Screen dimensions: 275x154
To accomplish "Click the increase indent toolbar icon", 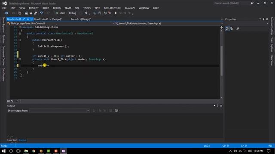I will (x=99, y=13).
